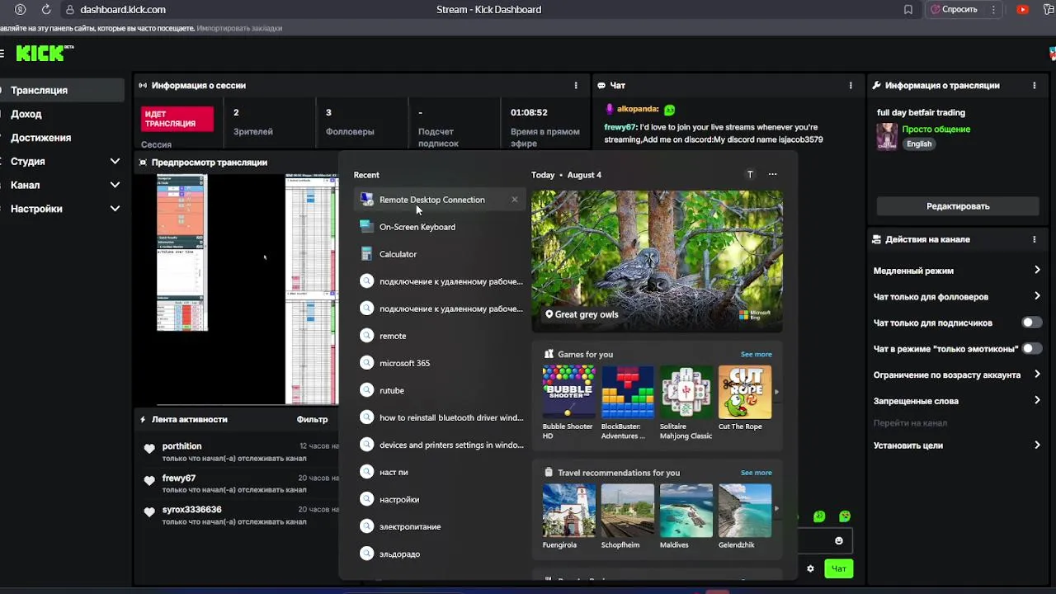Click dashboard.kick.com address bar

click(x=123, y=10)
